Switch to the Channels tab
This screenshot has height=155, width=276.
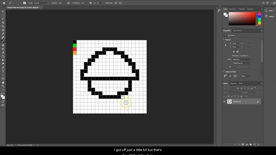point(233,84)
